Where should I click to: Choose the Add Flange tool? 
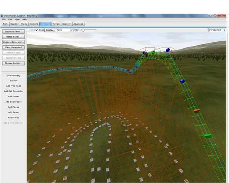click(13, 107)
